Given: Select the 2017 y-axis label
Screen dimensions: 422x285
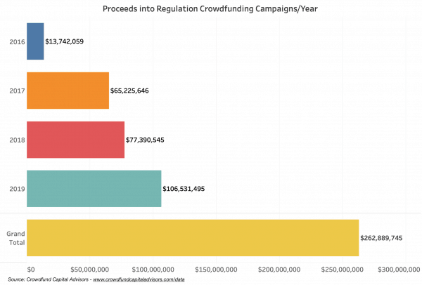Looking at the screenshot, I should 18,91.
